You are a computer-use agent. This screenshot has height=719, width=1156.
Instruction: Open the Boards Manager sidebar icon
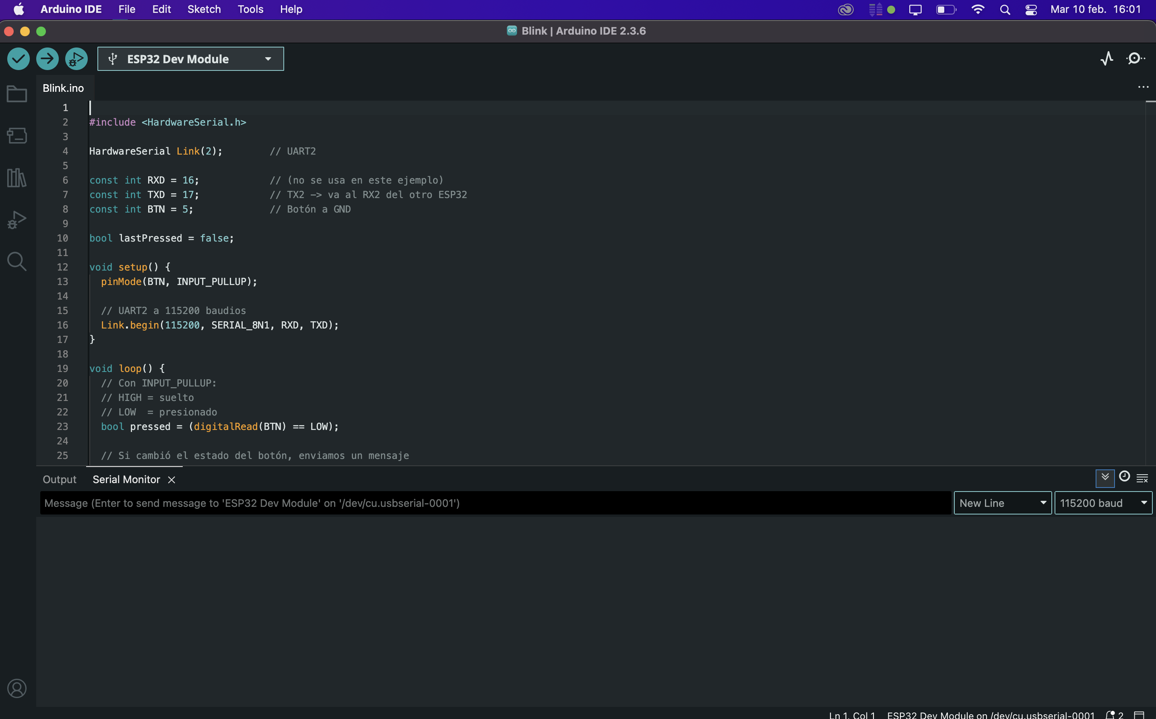point(17,136)
